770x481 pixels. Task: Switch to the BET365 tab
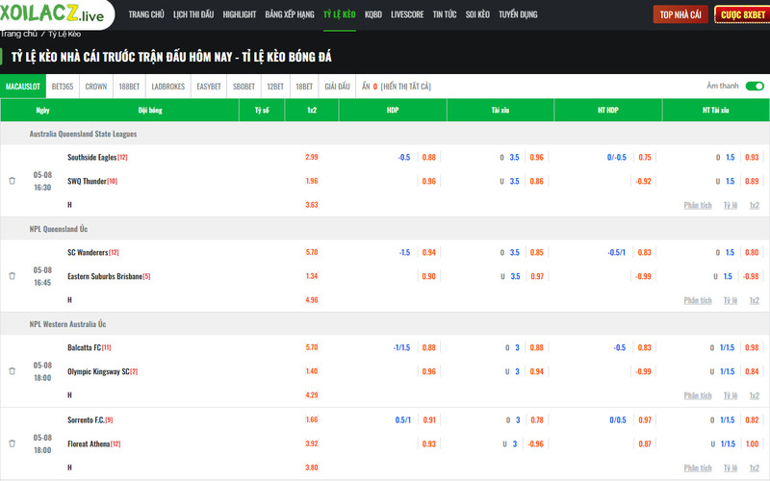[x=63, y=87]
